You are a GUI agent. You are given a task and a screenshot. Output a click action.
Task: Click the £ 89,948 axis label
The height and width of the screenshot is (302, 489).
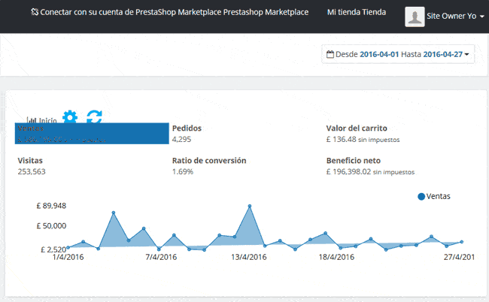coord(51,206)
